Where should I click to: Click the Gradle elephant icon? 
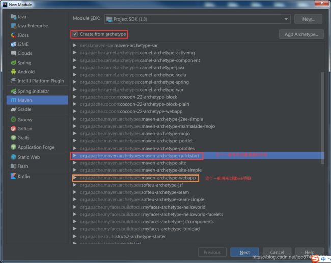point(14,109)
